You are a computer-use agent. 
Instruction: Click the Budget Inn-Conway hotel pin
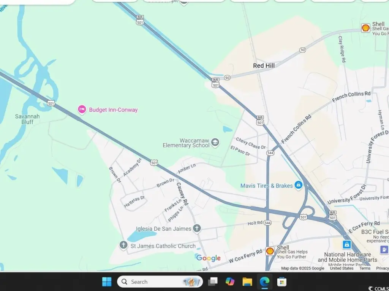[x=82, y=110]
